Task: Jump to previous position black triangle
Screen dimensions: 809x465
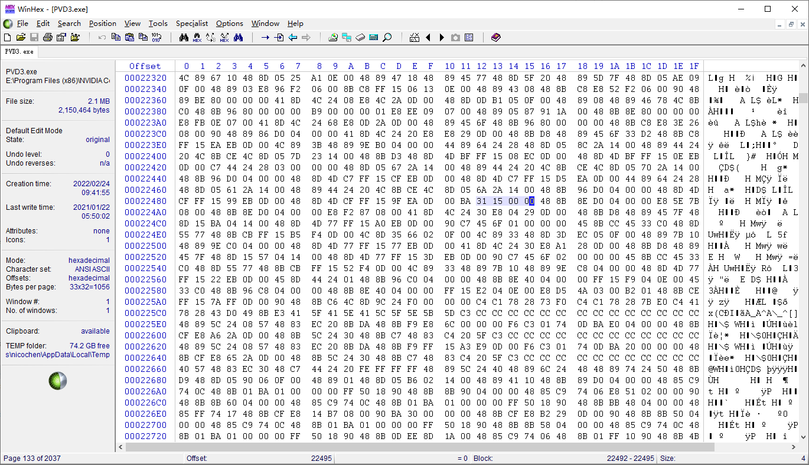Action: [x=428, y=37]
